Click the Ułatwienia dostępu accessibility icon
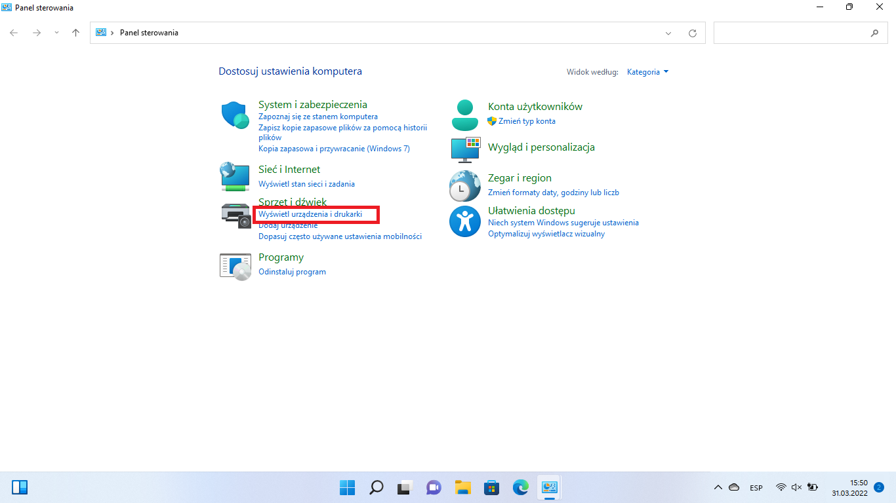Viewport: 896px width, 503px height. pyautogui.click(x=465, y=221)
